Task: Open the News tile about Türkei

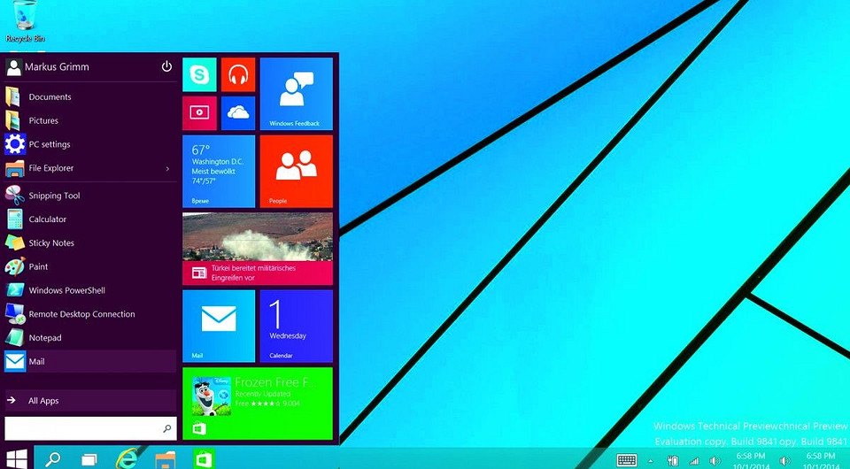Action: click(258, 249)
